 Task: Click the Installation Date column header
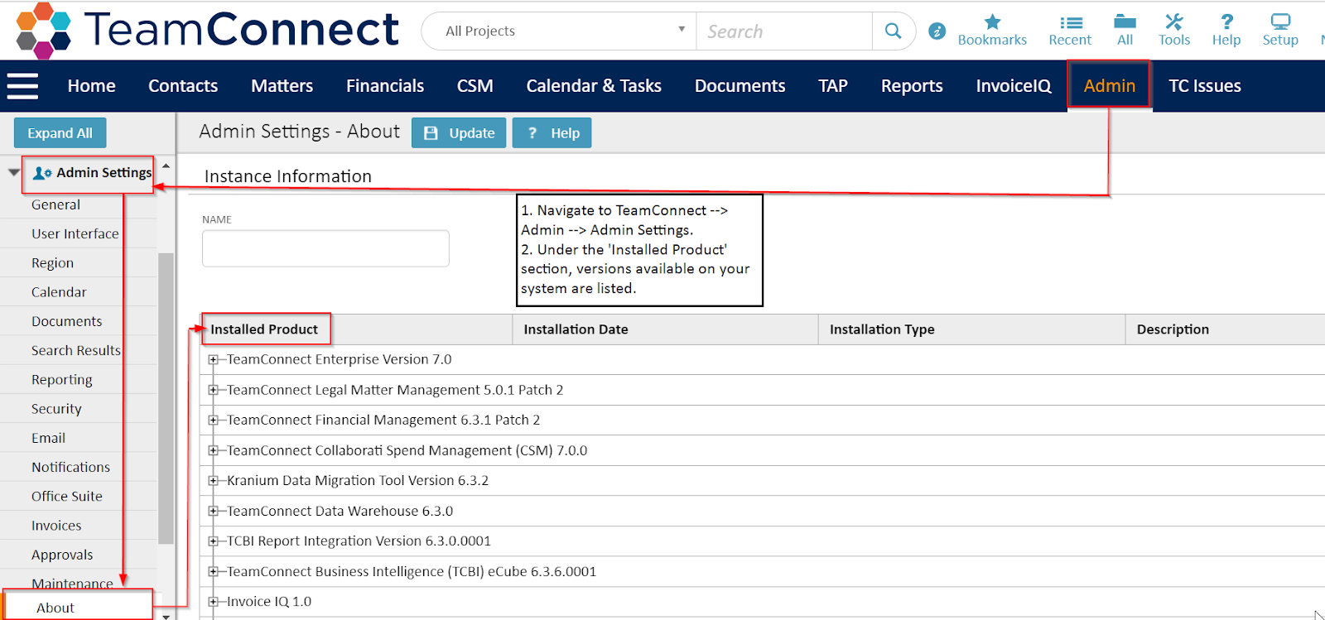[x=665, y=329]
